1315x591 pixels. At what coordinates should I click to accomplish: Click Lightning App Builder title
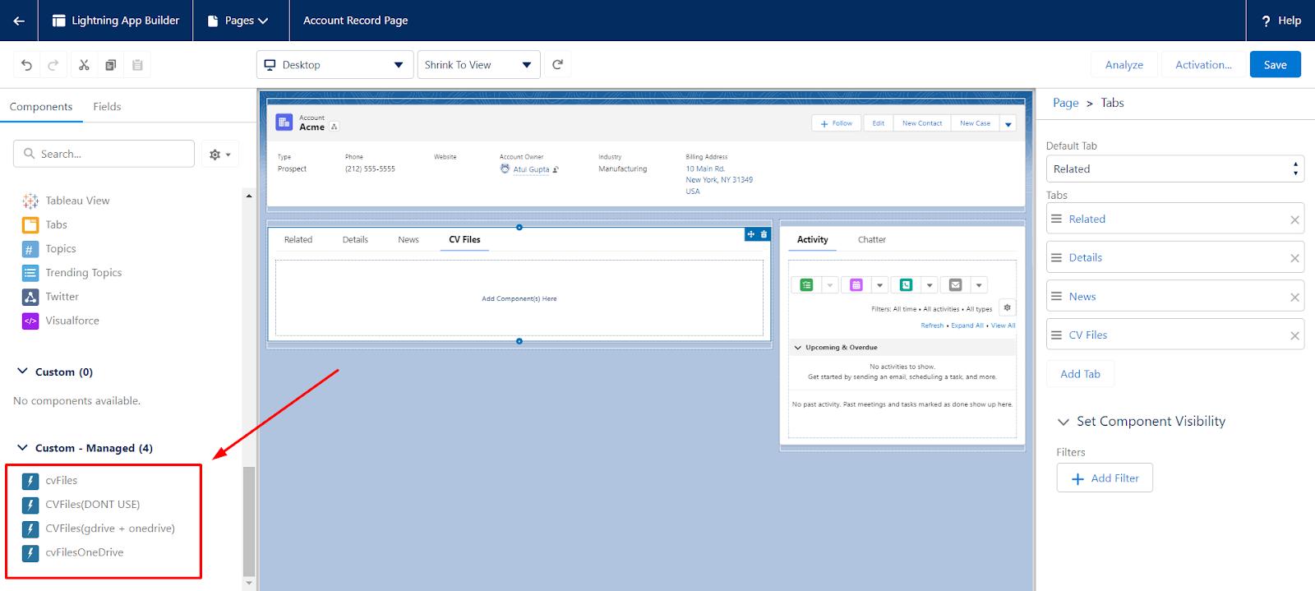(125, 21)
